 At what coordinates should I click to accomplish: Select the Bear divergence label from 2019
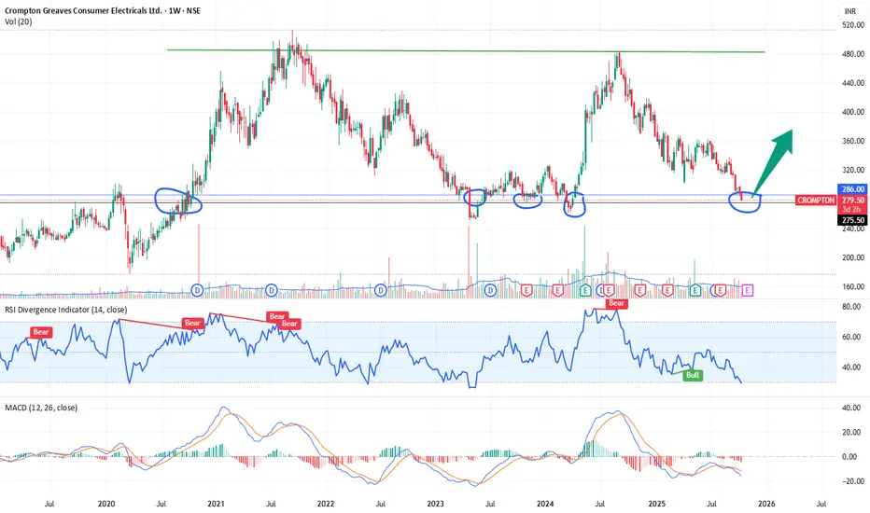[41, 332]
